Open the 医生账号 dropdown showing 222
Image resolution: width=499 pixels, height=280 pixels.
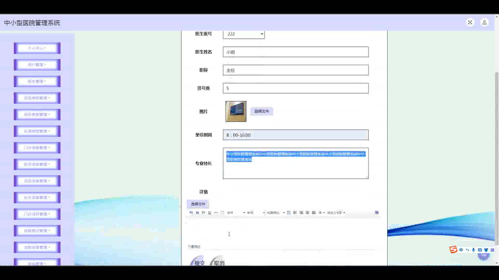click(x=244, y=34)
